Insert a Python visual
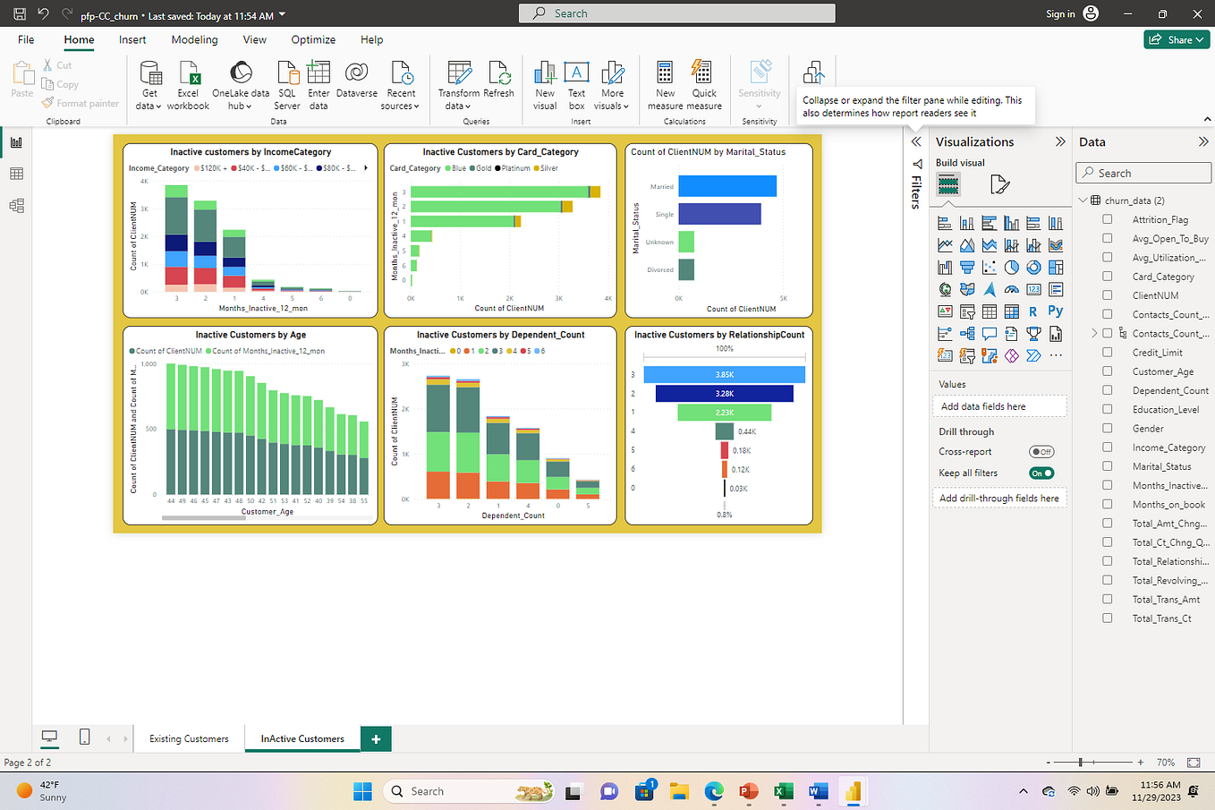Image resolution: width=1215 pixels, height=810 pixels. point(1055,311)
